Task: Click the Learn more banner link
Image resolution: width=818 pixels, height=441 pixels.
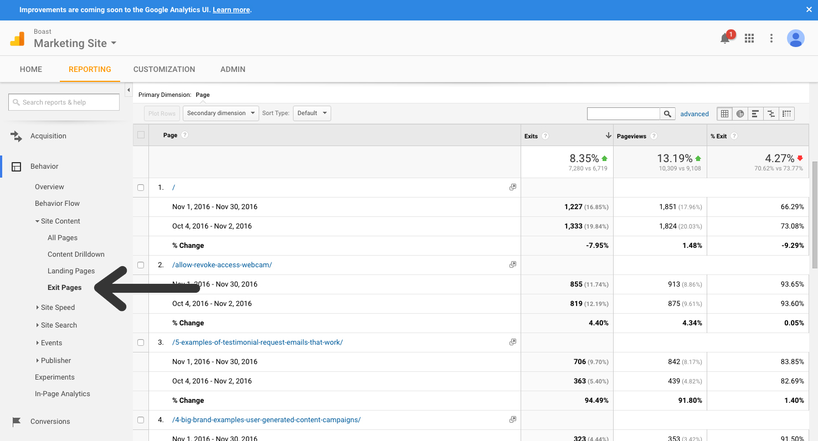Action: pos(231,9)
